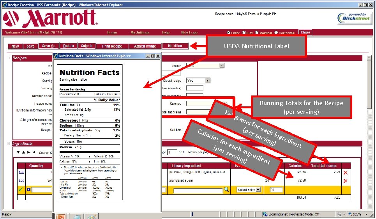The width and height of the screenshot is (376, 219).
Task: Click the Quantity column header
Action: click(36, 166)
